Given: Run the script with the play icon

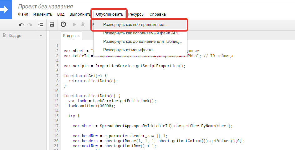Looking at the screenshot, I should tap(74, 24).
